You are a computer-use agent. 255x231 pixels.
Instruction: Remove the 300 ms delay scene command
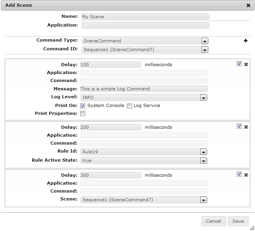pyautogui.click(x=246, y=175)
